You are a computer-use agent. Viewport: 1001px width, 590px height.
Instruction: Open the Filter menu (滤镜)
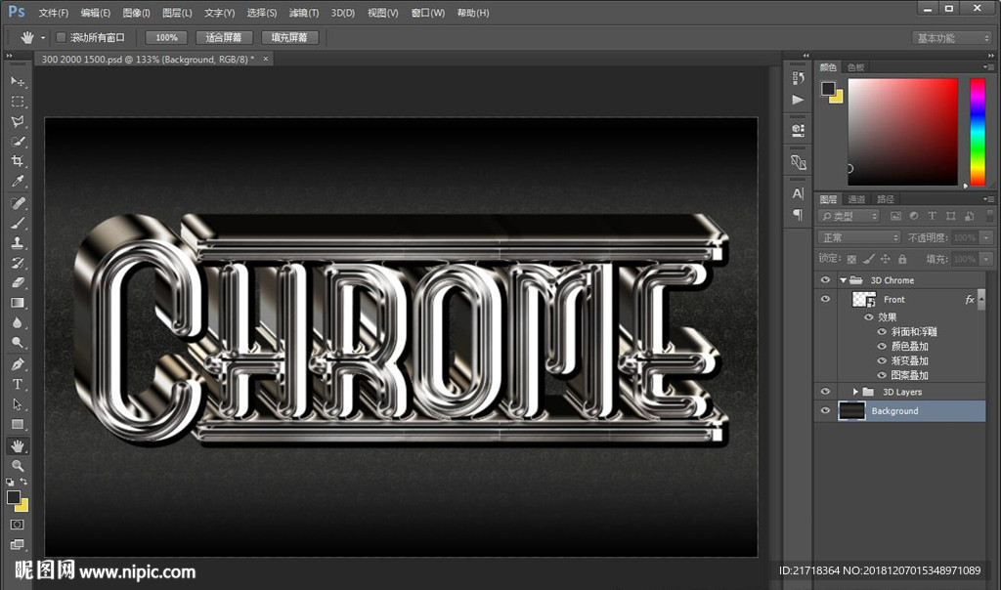point(304,13)
